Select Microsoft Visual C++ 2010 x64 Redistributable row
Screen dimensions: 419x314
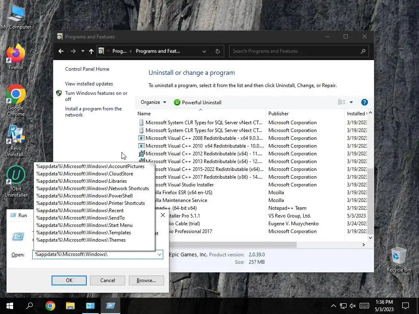pos(200,146)
